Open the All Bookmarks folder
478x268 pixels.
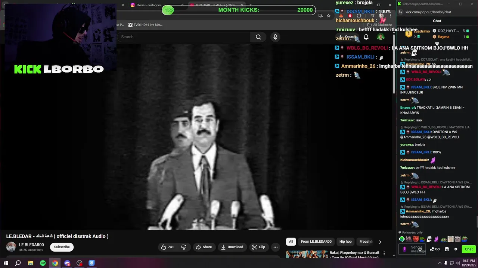[x=380, y=25]
